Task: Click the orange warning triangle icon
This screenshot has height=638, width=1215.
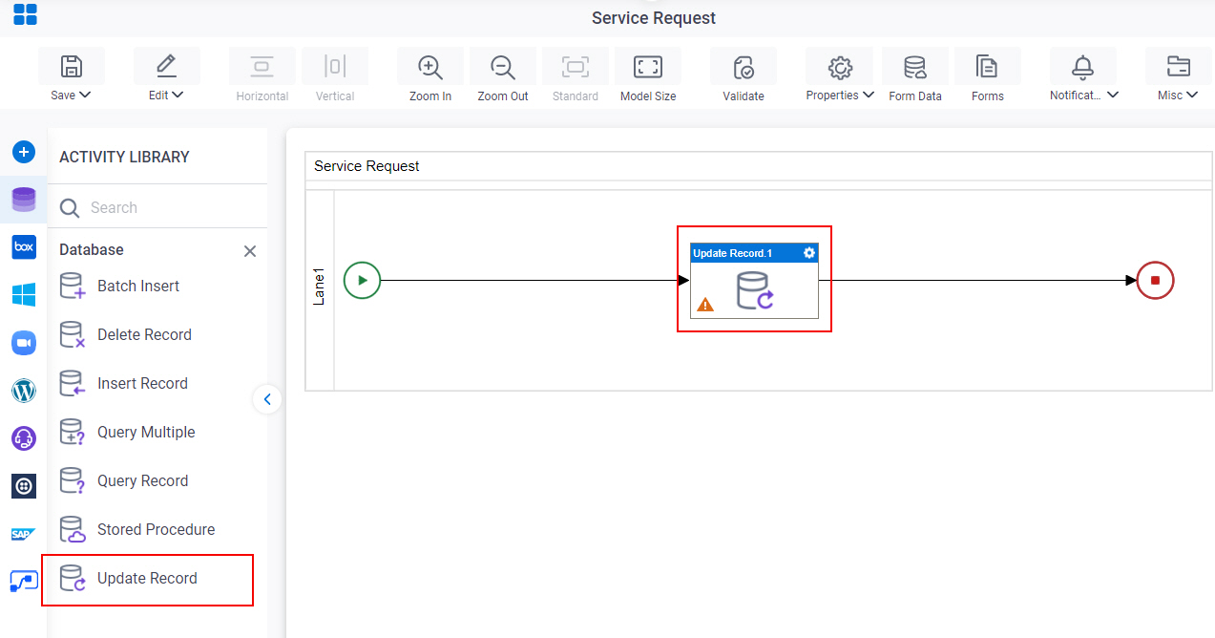Action: point(705,305)
